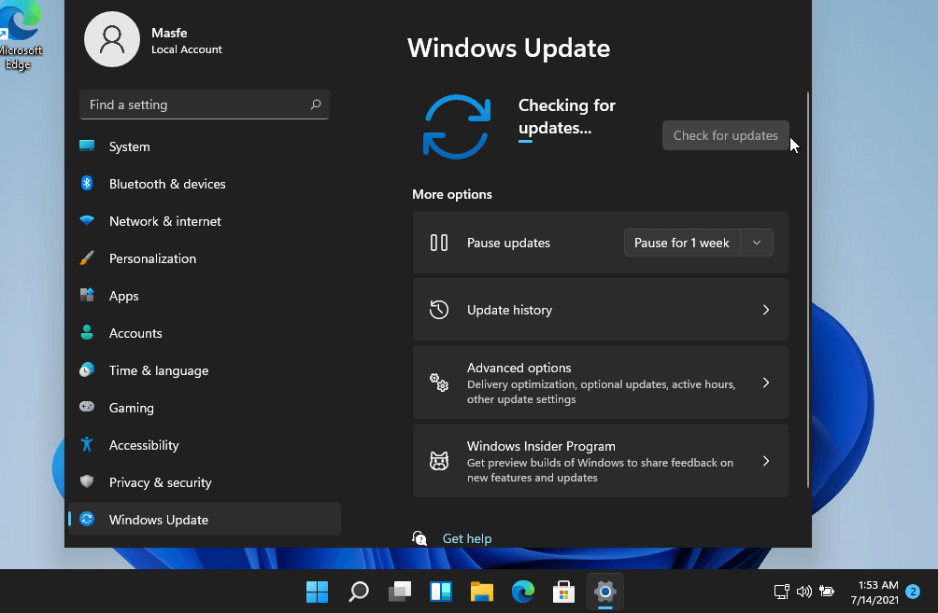Viewport: 938px width, 613px height.
Task: Click Check for updates button
Action: 725,135
